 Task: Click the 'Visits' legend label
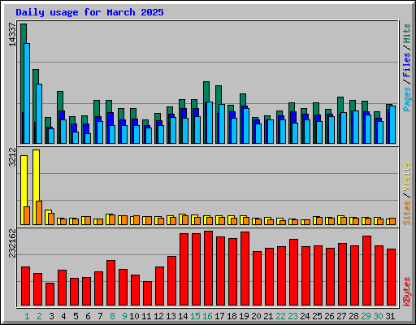[406, 176]
